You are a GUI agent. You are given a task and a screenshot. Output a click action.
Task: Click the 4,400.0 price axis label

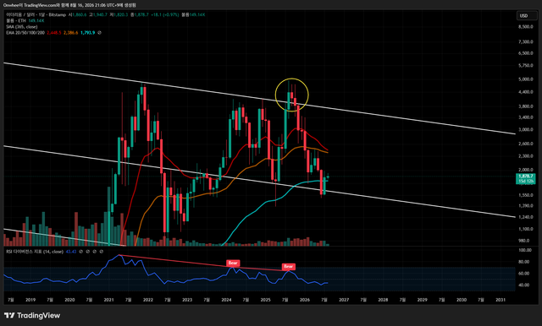(x=525, y=92)
